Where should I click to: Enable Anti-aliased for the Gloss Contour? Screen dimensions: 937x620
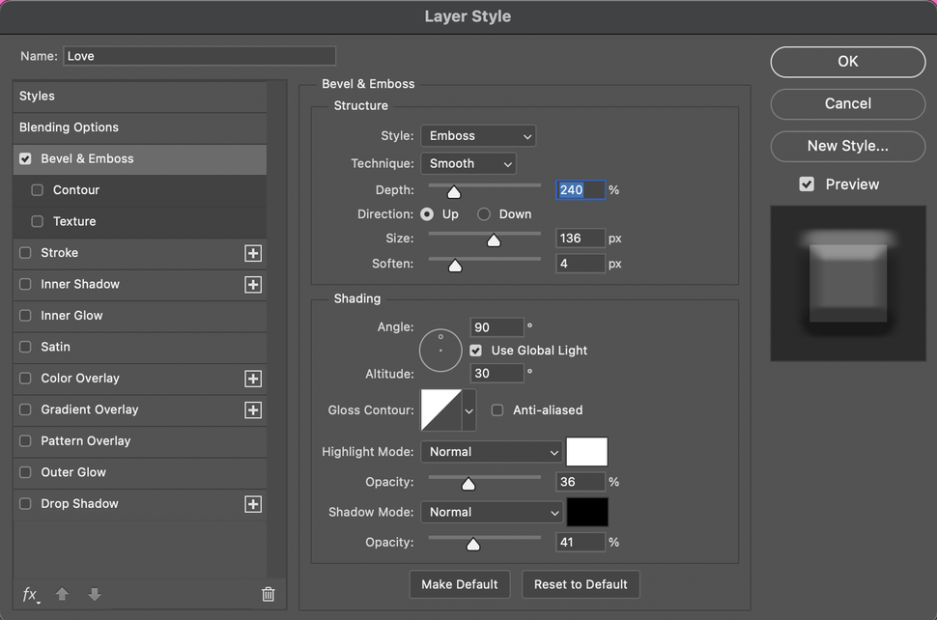click(497, 409)
